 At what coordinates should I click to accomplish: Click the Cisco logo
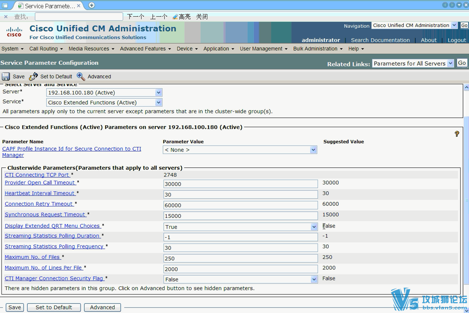[x=14, y=32]
